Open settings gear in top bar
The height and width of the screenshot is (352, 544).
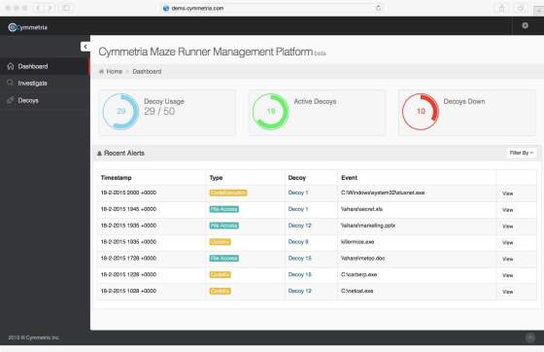point(525,25)
